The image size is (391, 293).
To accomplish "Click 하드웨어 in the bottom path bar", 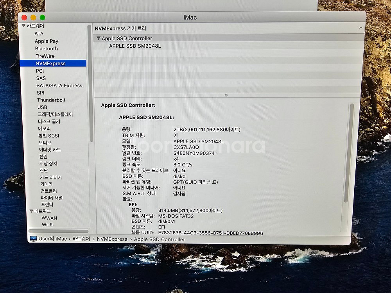I will pyautogui.click(x=81, y=239).
